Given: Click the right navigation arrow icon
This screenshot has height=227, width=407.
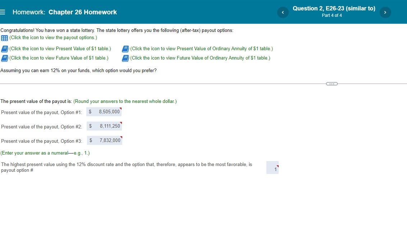Looking at the screenshot, I should click(385, 12).
